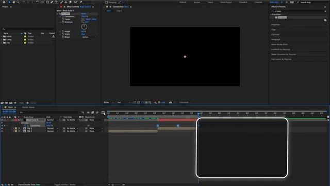Image resolution: width=330 pixels, height=186 pixels.
Task: Click the first Completion keyframe in timeline
Action: point(158,126)
